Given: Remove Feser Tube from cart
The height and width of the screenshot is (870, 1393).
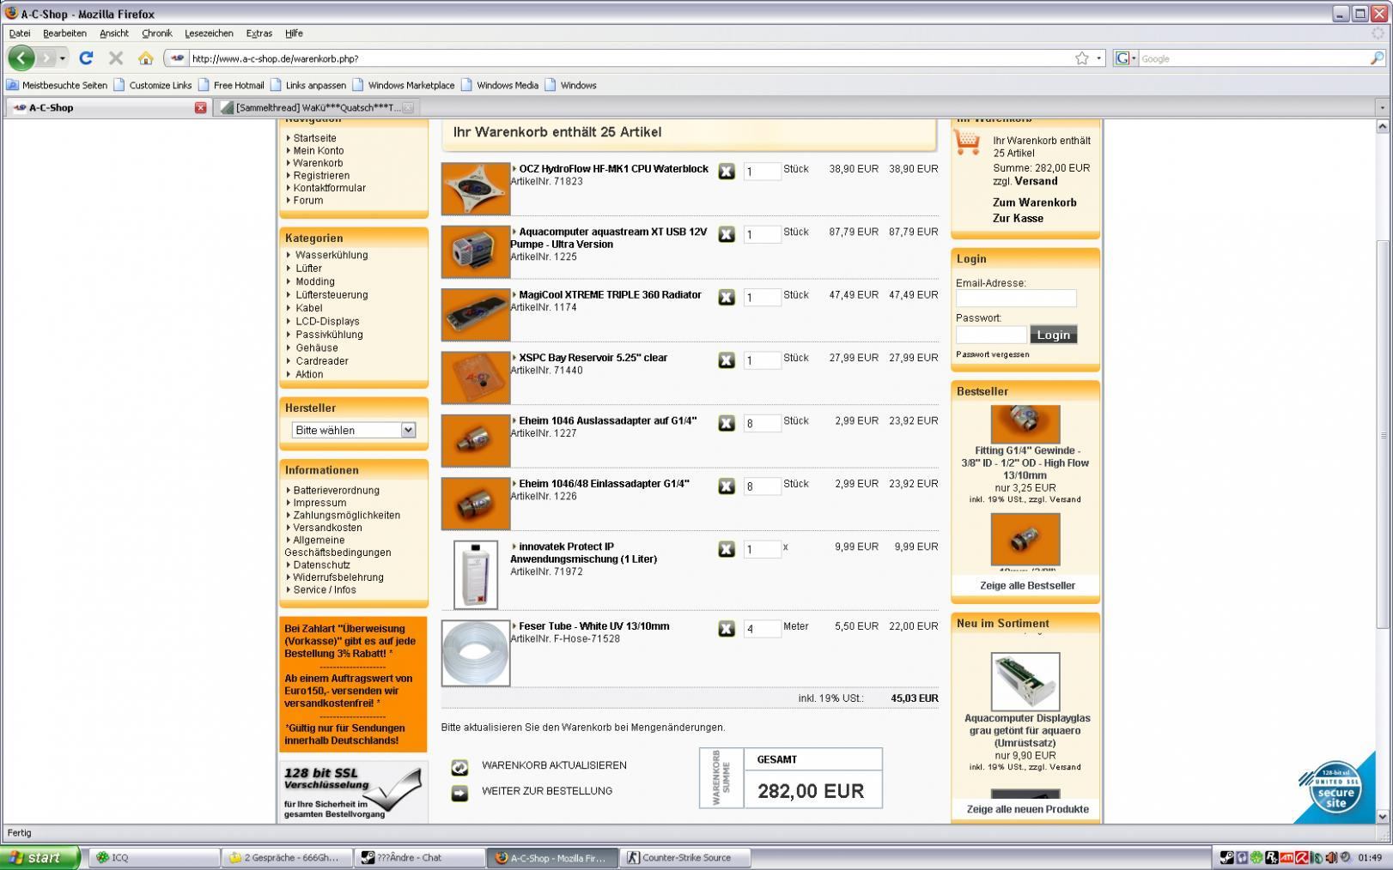Looking at the screenshot, I should tap(727, 629).
